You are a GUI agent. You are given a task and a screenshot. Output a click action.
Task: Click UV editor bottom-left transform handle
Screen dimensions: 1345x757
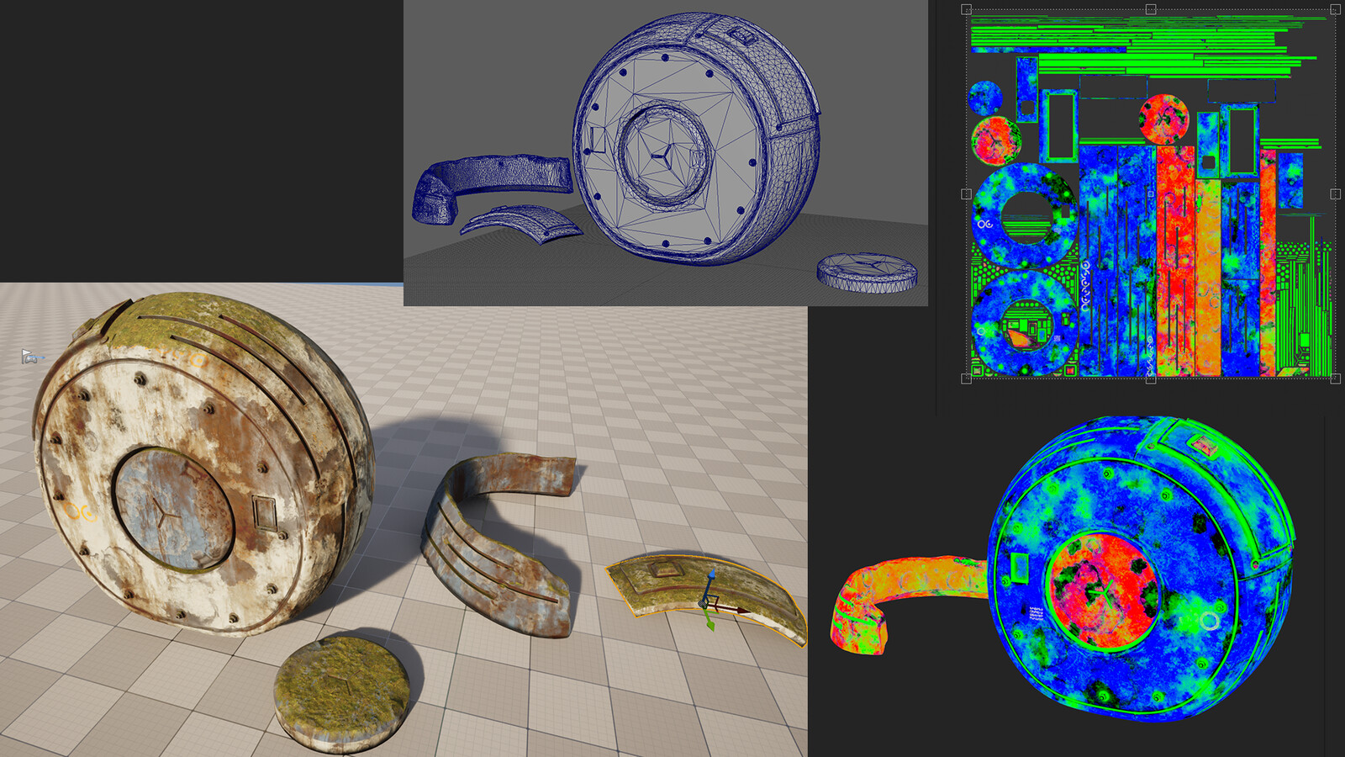[967, 378]
